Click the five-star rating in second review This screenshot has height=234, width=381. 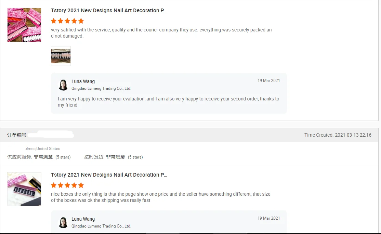(x=67, y=185)
